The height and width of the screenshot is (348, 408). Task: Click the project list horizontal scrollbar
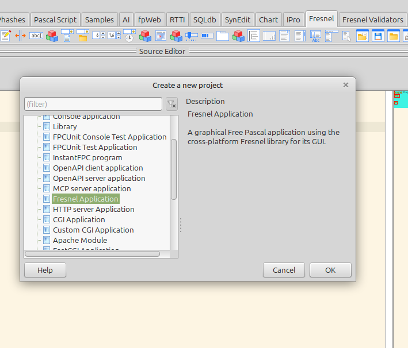tap(93, 254)
